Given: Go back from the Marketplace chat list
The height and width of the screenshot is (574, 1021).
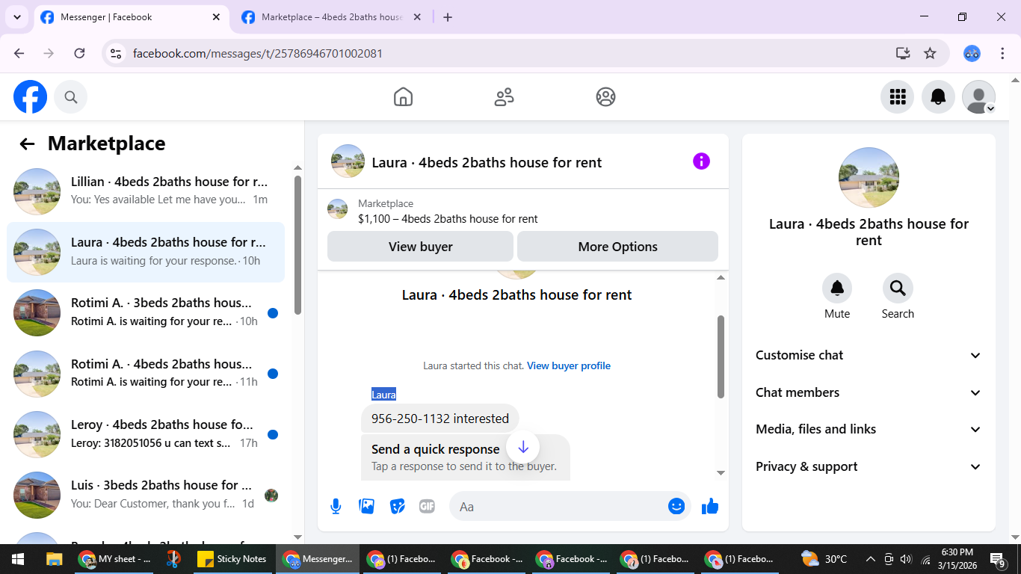Looking at the screenshot, I should [28, 144].
